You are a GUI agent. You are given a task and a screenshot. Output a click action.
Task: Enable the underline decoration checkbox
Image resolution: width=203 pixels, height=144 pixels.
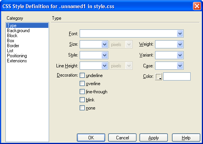(x=82, y=75)
